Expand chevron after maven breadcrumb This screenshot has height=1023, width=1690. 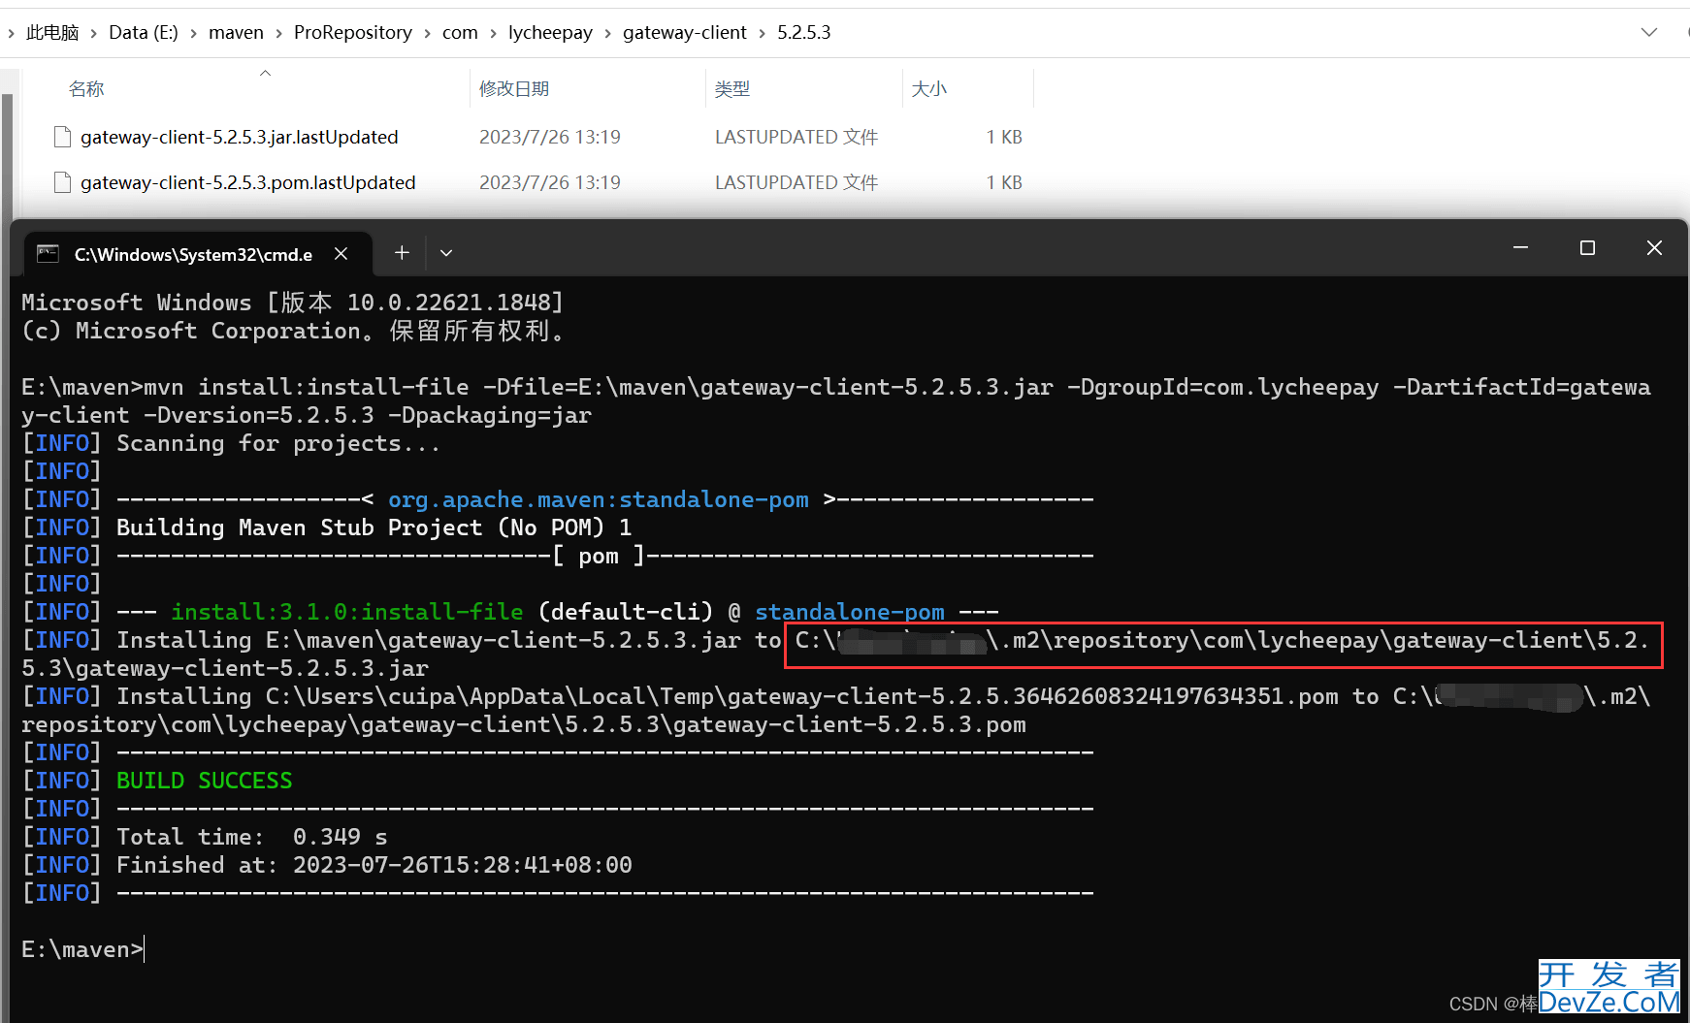278,33
